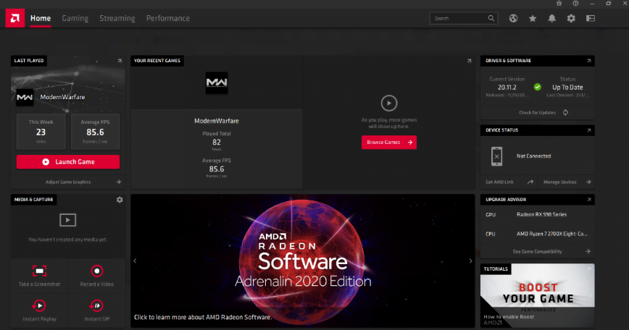Go to next banner slide arrow
629x330 pixels.
pyautogui.click(x=470, y=261)
